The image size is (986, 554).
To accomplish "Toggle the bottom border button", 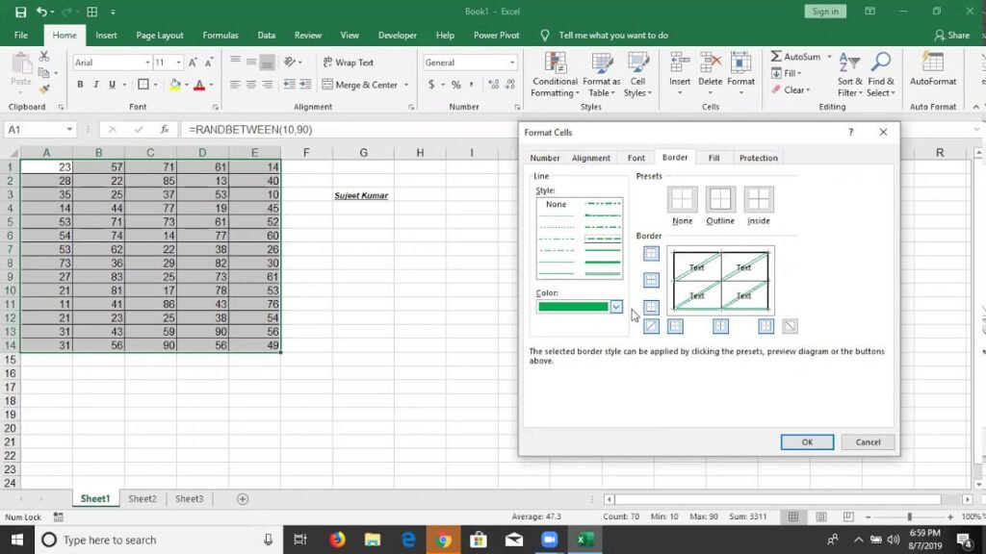I will tap(652, 307).
